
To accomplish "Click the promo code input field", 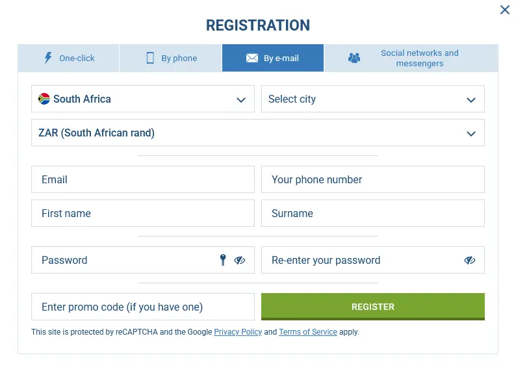I will (x=143, y=307).
